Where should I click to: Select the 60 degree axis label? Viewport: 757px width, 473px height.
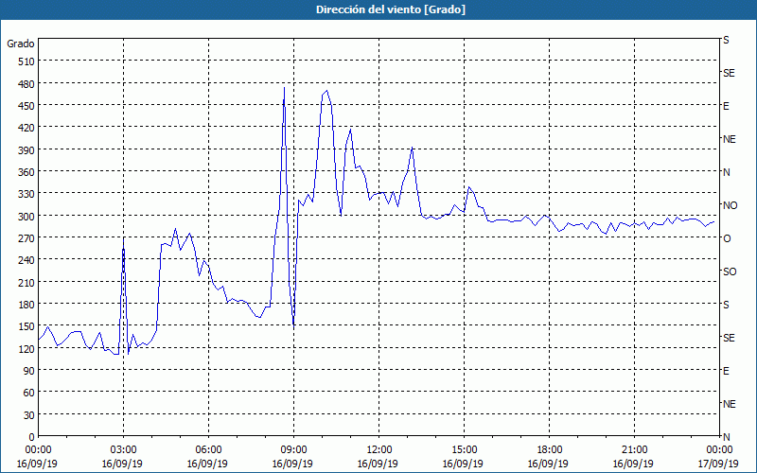point(29,394)
